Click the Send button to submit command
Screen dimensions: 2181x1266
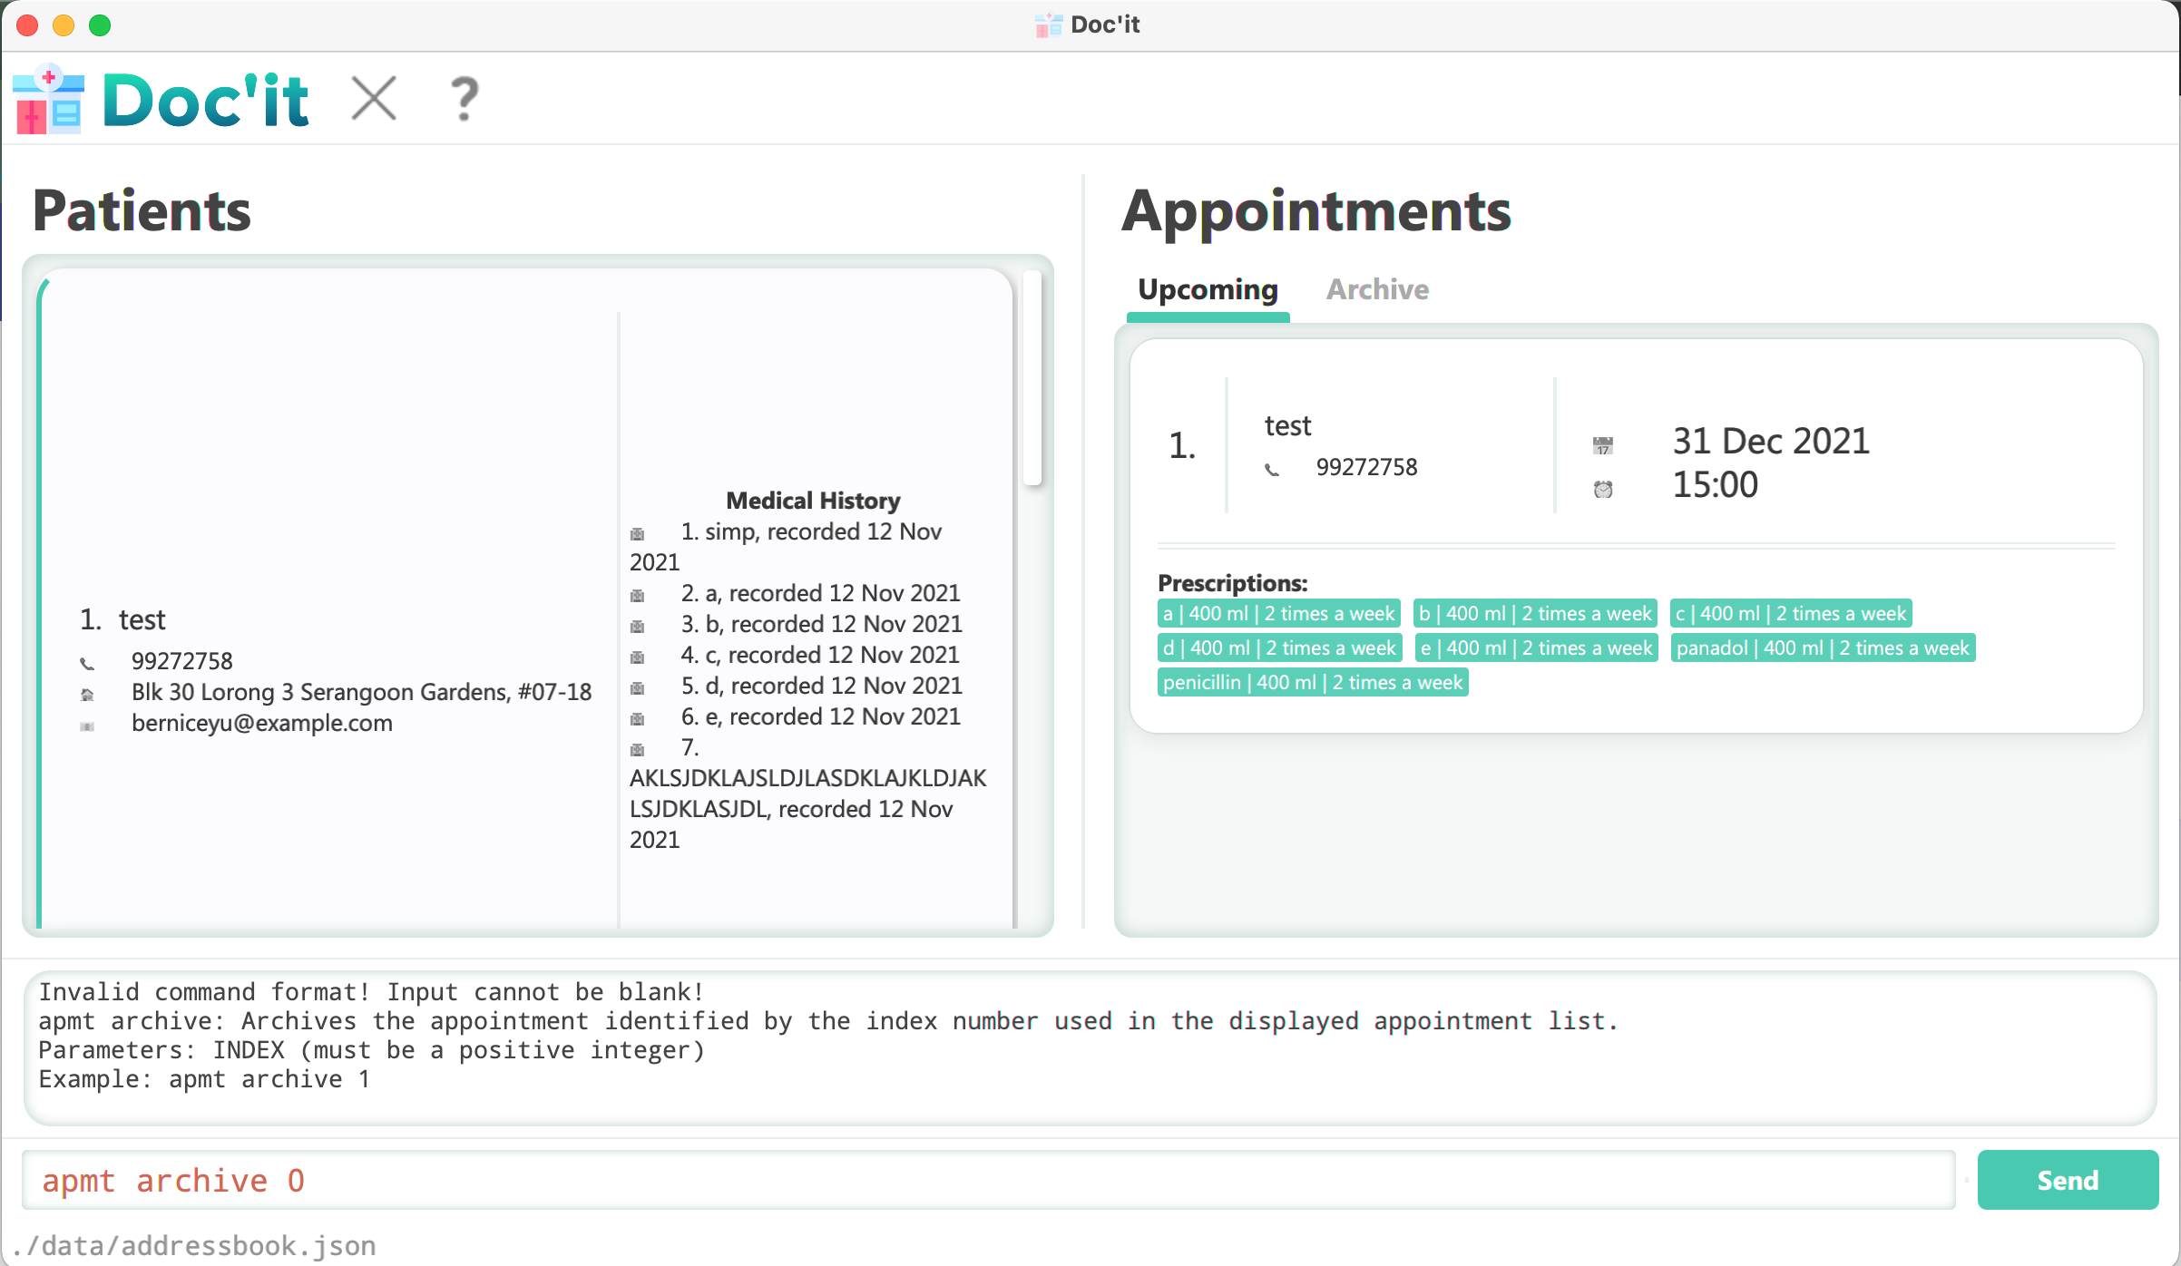2065,1180
